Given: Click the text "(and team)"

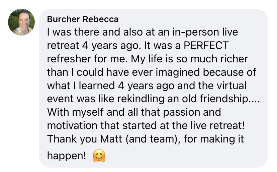Looking at the screenshot, I should pos(149,139).
